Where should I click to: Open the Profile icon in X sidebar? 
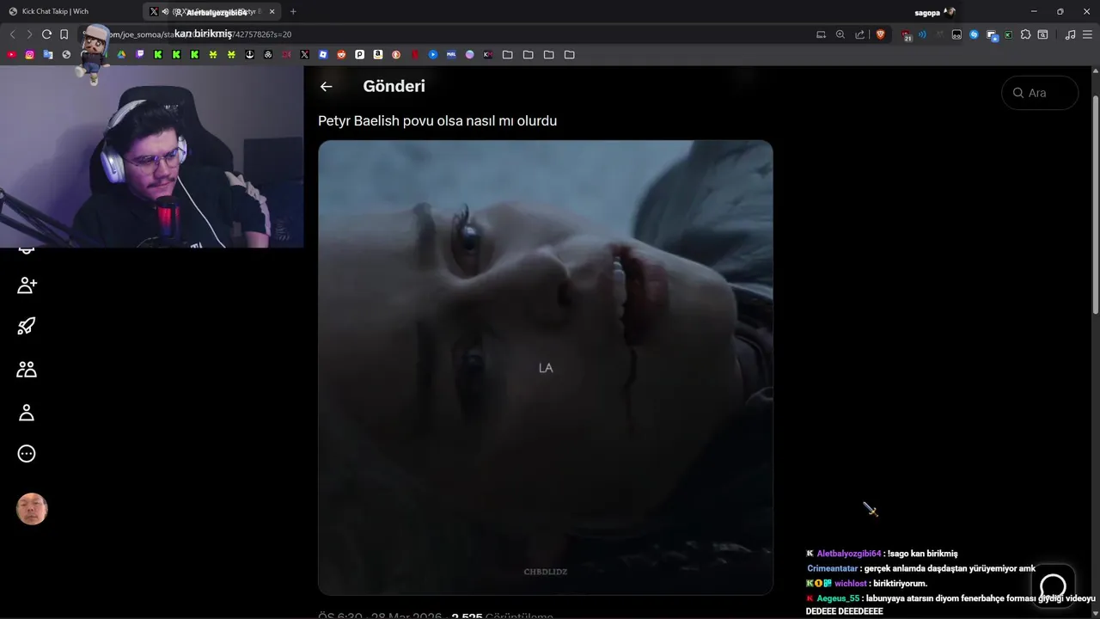27,413
